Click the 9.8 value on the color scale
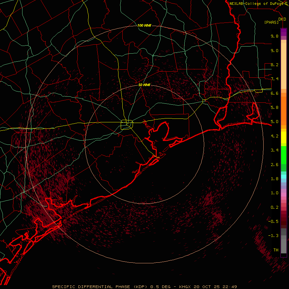This screenshot has height=289, width=289. (275, 36)
